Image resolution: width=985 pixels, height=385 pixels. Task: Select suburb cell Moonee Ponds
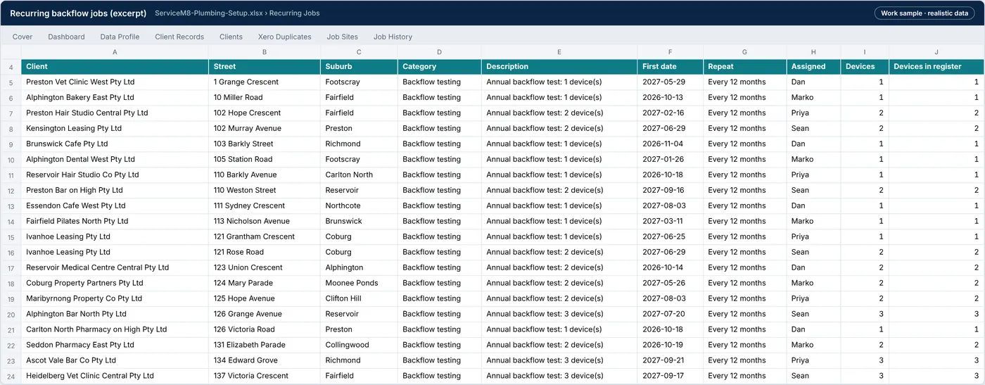(359, 284)
